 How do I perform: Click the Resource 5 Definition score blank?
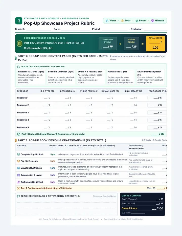tap(68, 127)
